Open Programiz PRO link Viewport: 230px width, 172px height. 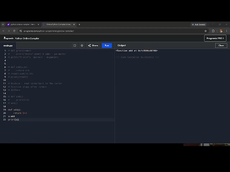click(x=215, y=38)
